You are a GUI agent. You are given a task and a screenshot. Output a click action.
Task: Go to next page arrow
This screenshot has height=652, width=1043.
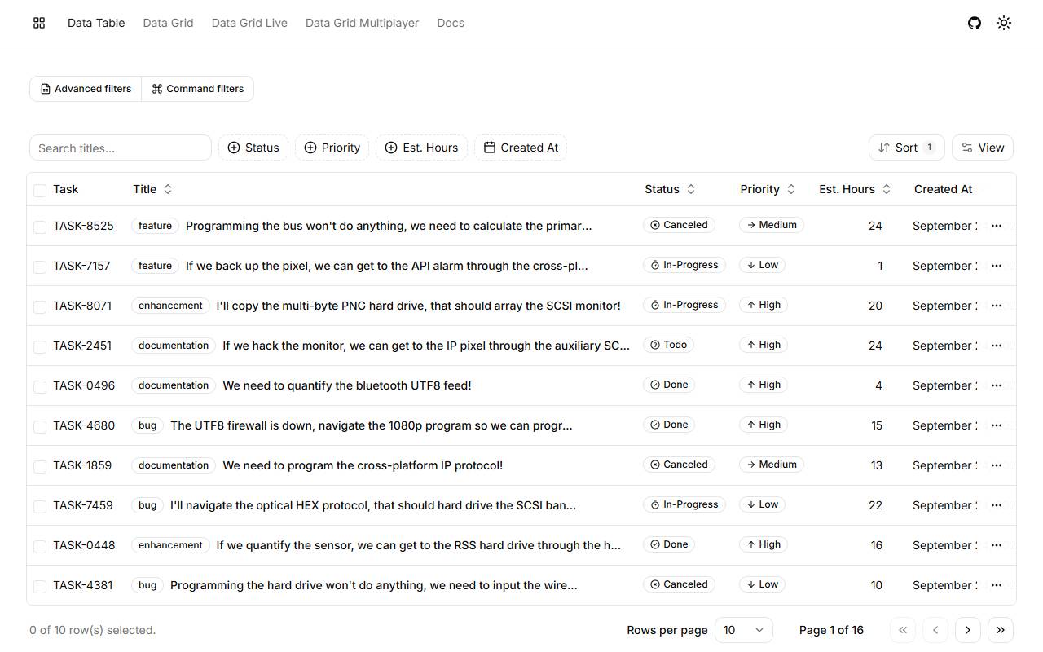pyautogui.click(x=968, y=630)
